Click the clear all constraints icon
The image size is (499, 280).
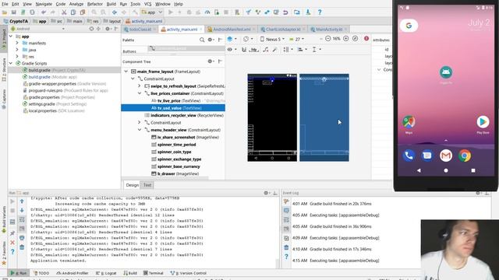click(x=265, y=50)
